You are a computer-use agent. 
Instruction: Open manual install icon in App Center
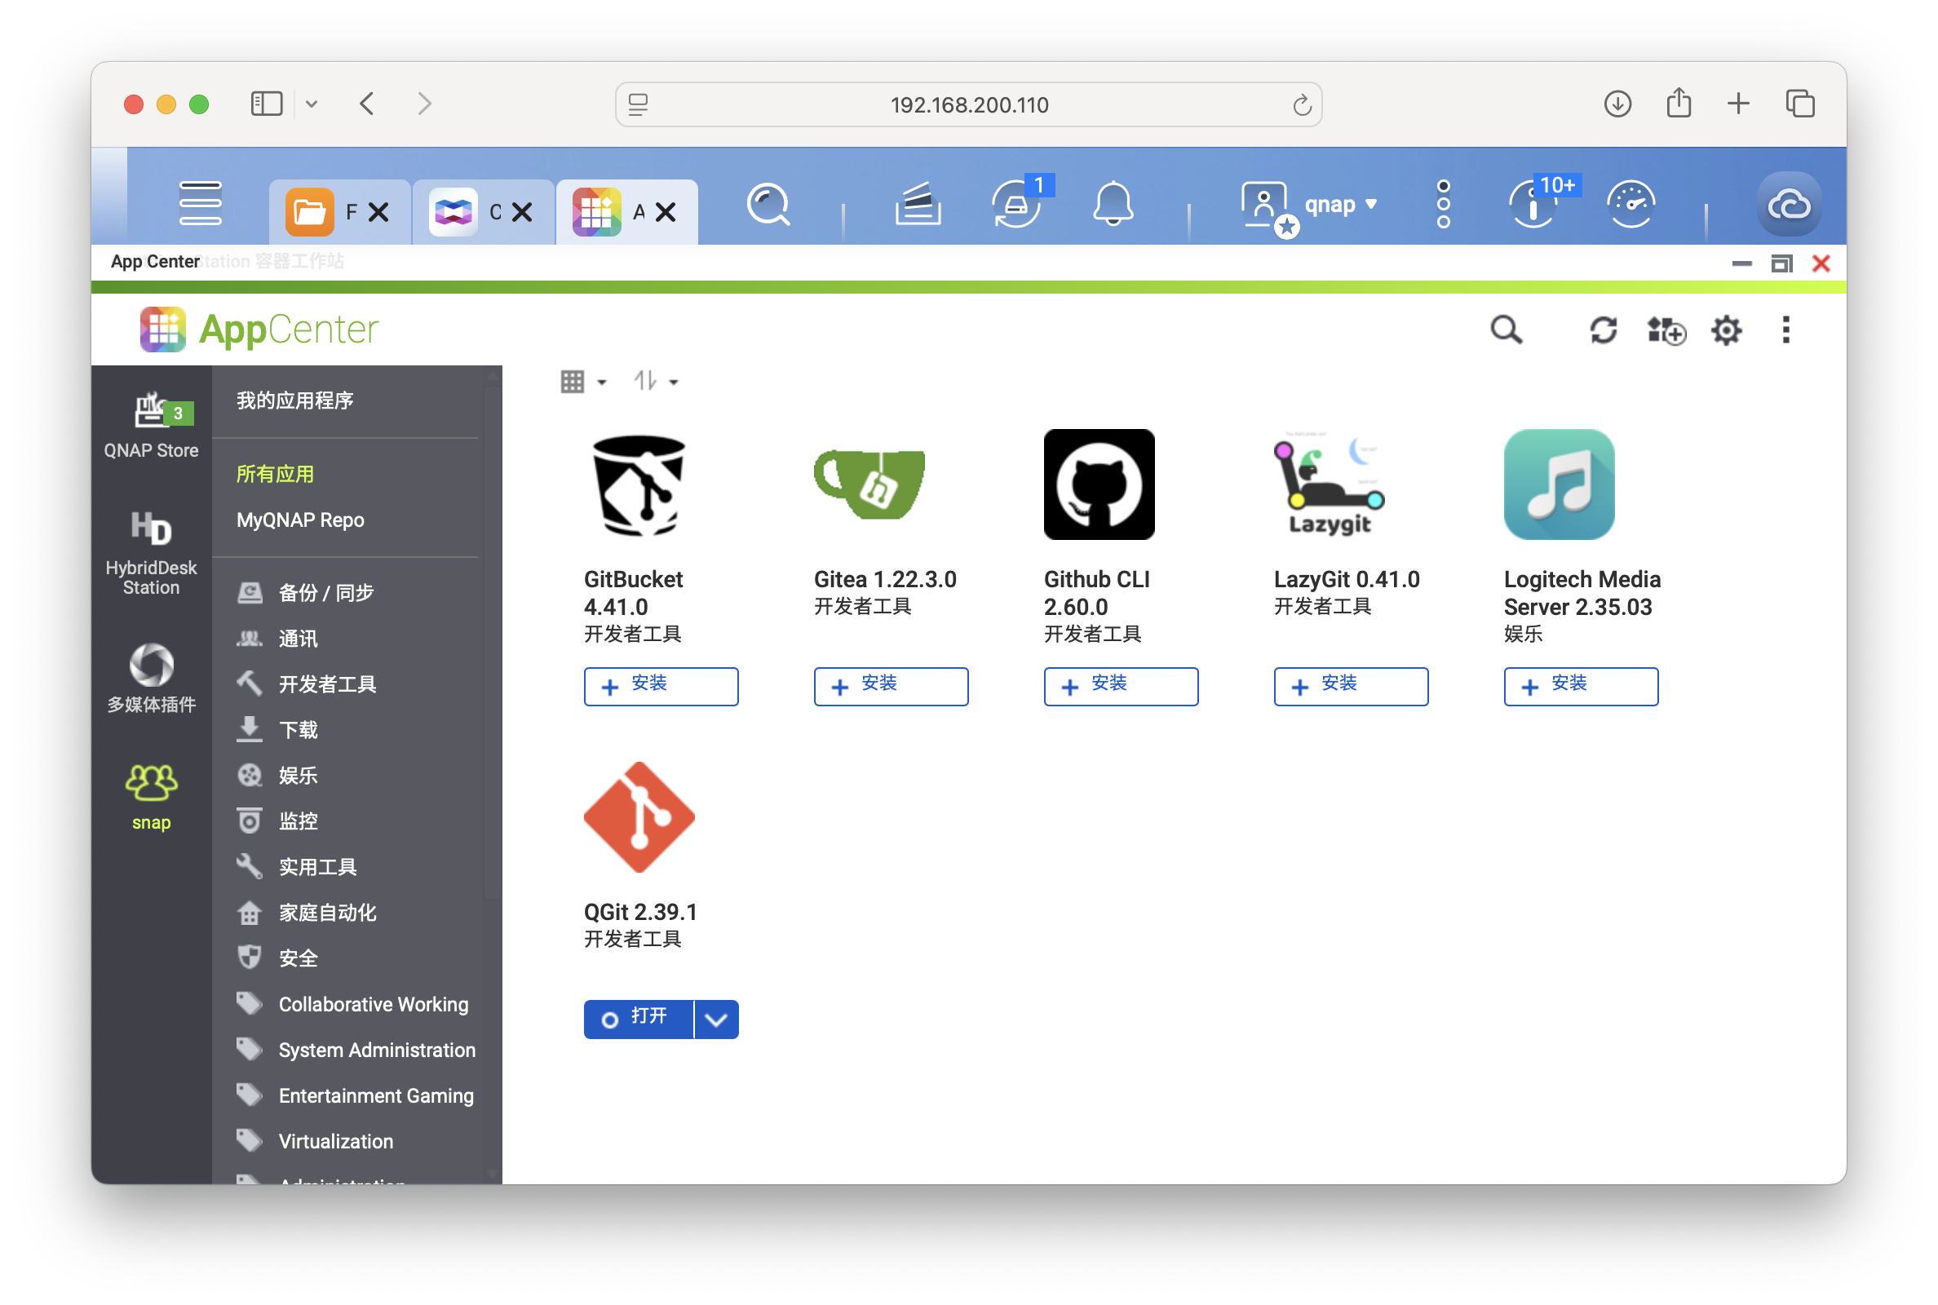[x=1666, y=330]
